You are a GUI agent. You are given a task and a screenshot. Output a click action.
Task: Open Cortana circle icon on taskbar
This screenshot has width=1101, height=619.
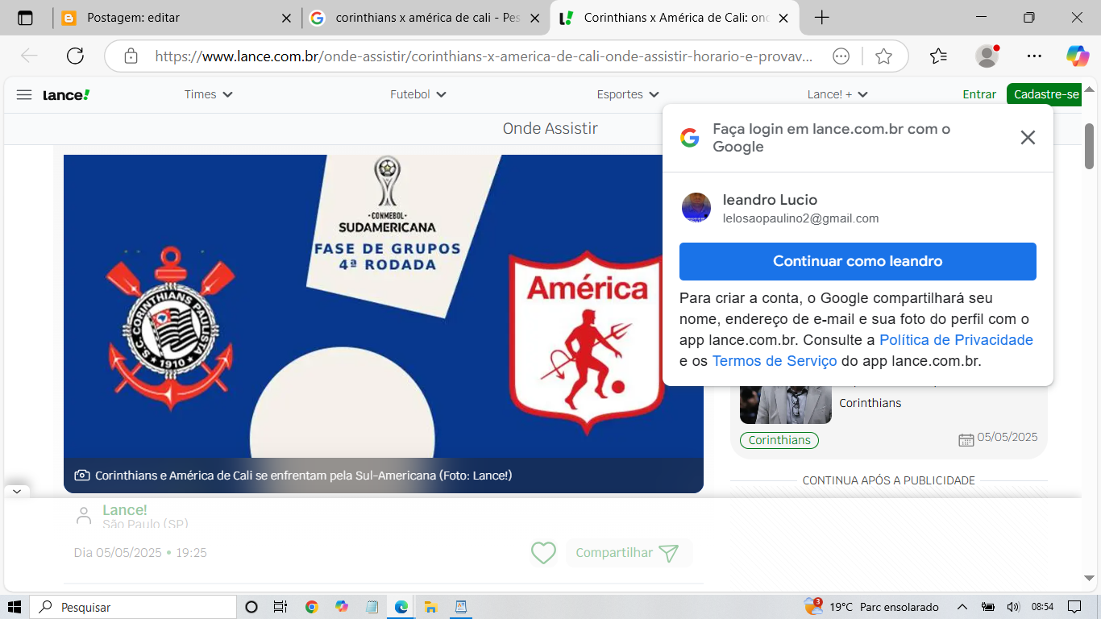(x=251, y=607)
